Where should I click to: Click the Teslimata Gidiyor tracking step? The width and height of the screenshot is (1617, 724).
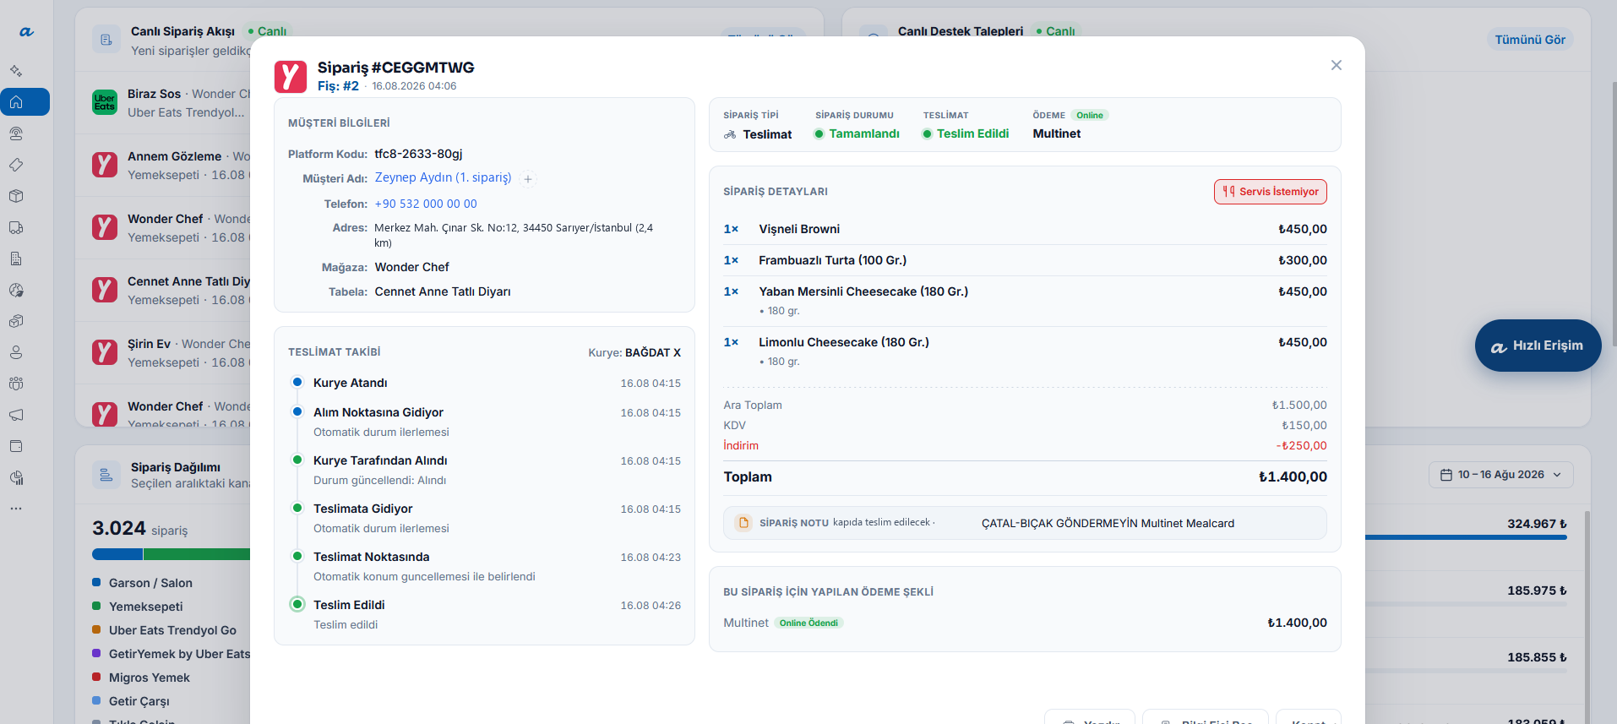pyautogui.click(x=484, y=518)
